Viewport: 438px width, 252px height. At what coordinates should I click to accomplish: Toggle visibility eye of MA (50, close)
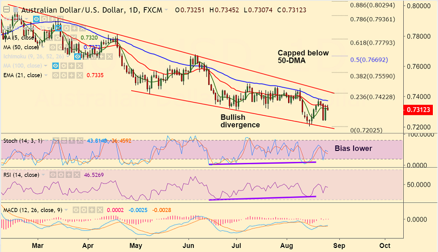(x=53, y=47)
